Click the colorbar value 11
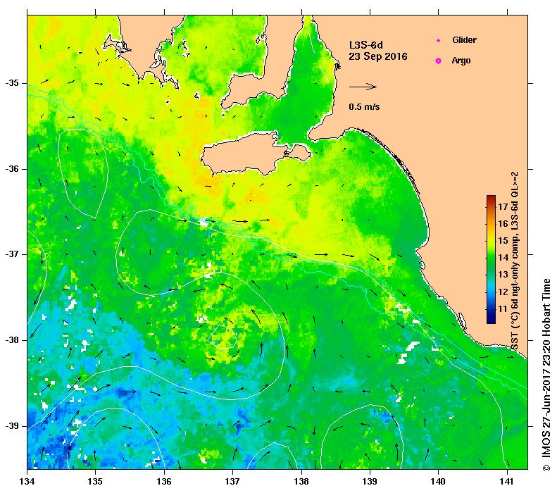 [503, 308]
